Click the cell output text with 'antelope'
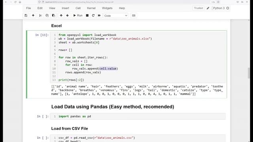The image size is (253, 142). [x=137, y=90]
